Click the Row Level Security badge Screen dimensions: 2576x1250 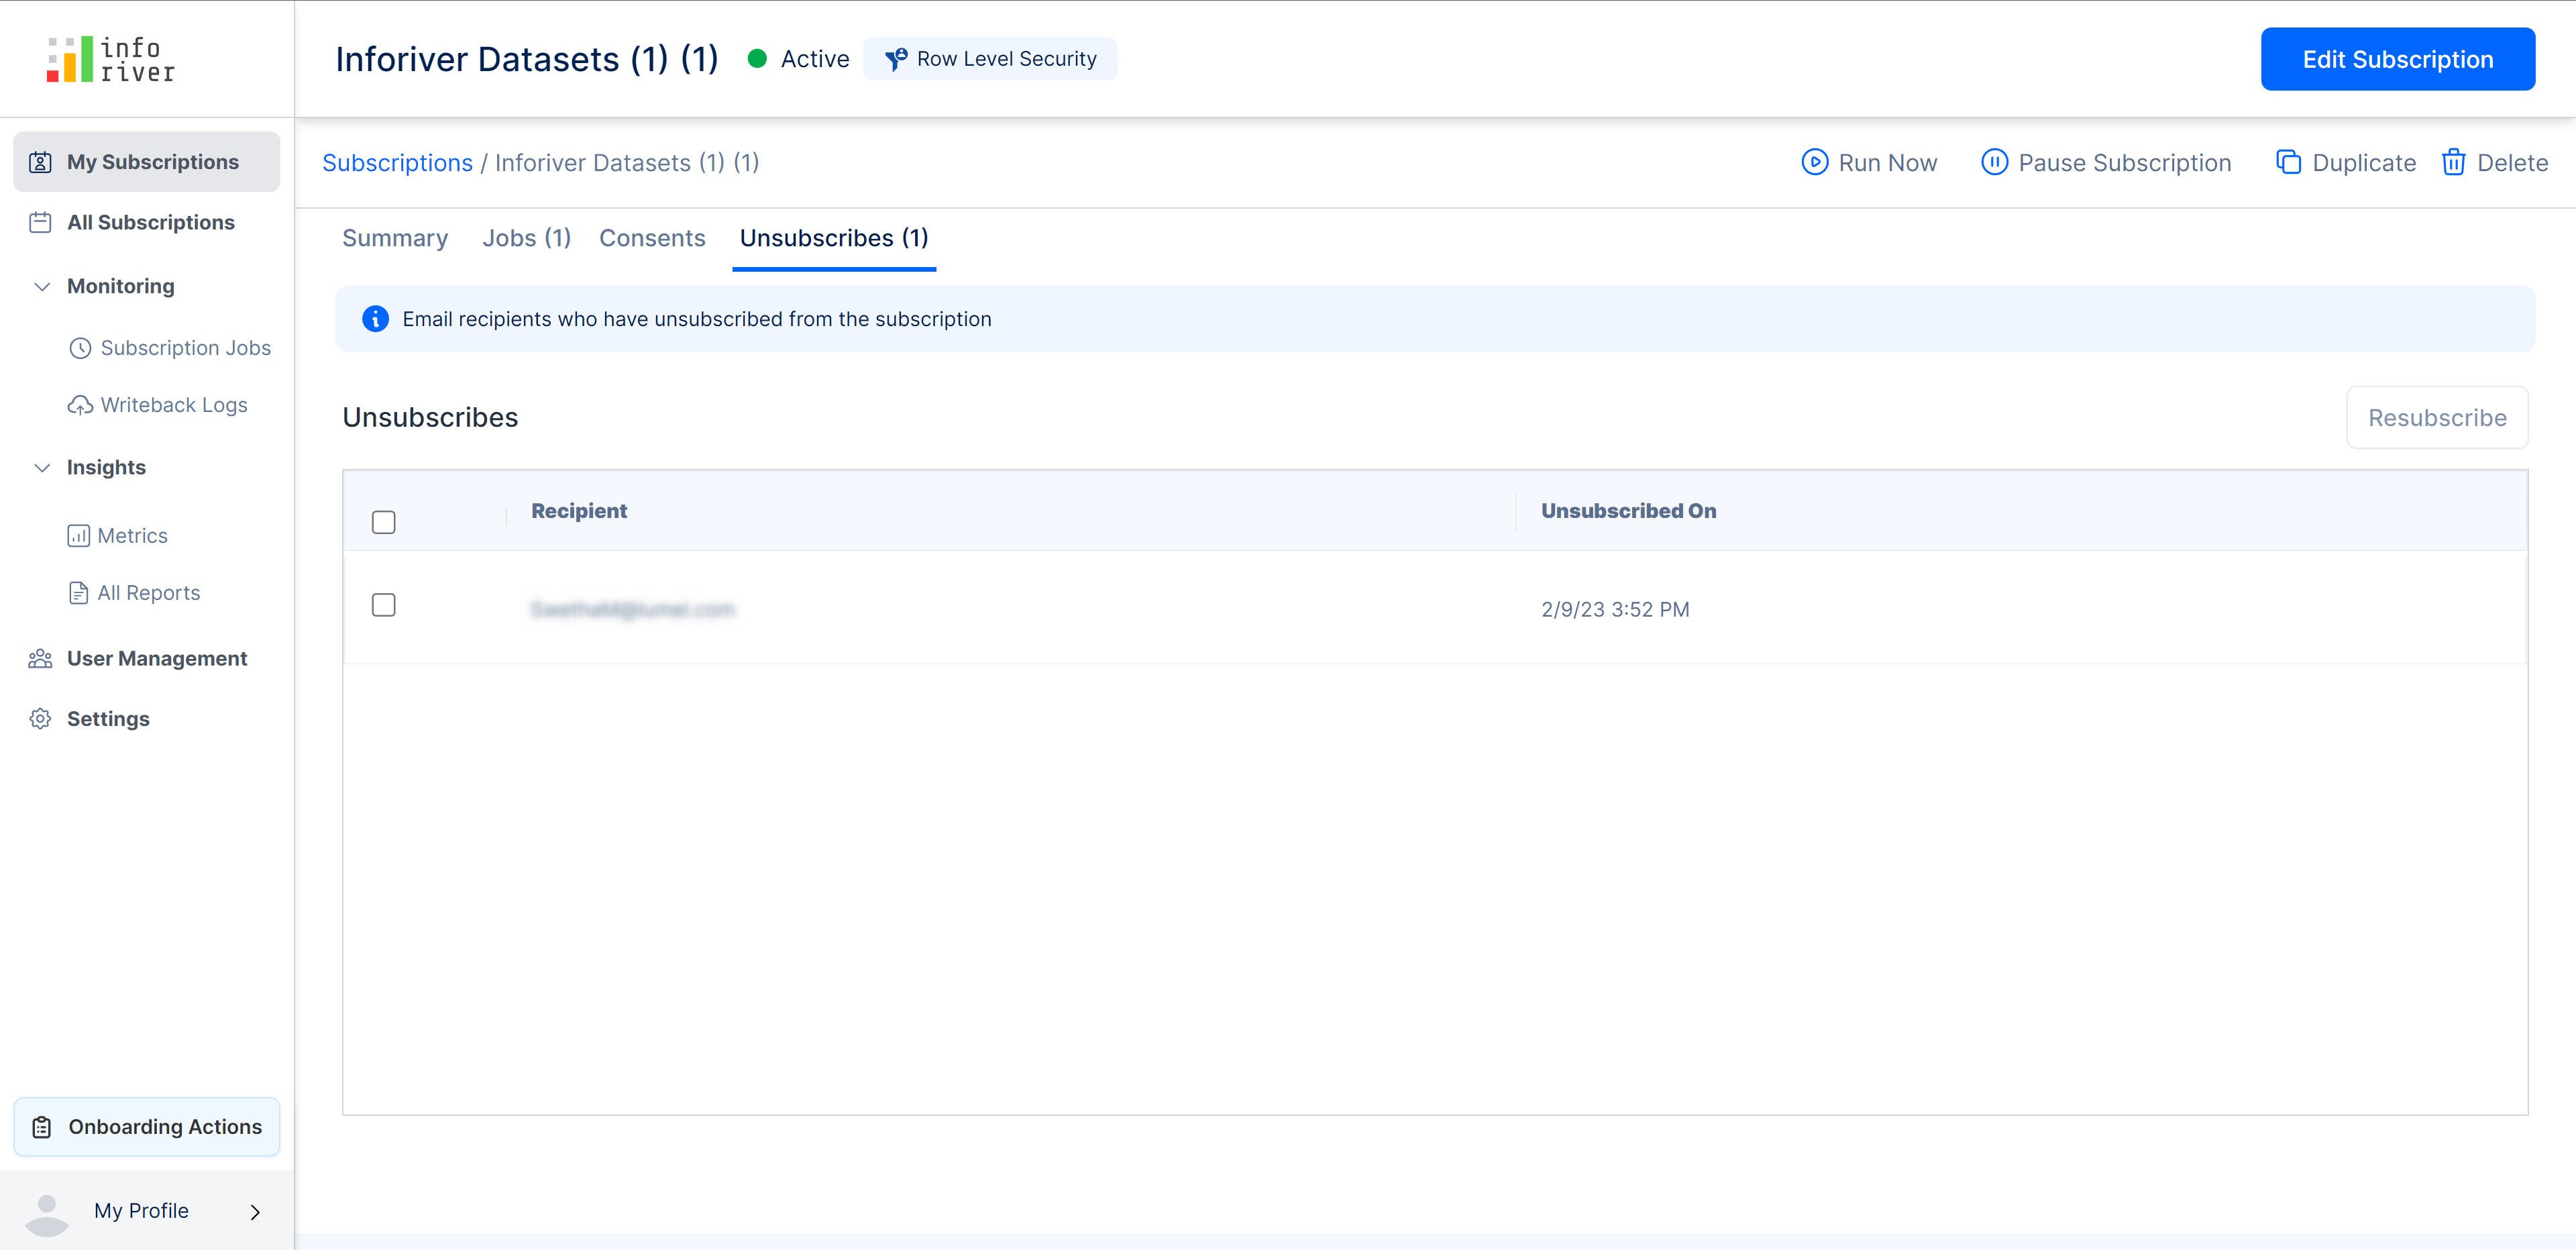(x=990, y=59)
